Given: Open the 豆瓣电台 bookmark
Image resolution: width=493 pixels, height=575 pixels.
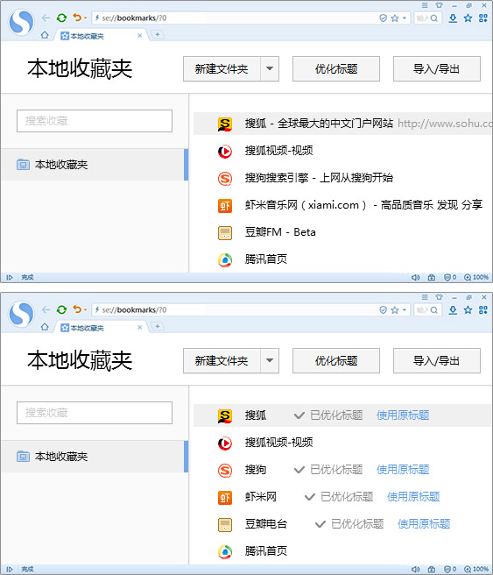Looking at the screenshot, I should click(266, 524).
